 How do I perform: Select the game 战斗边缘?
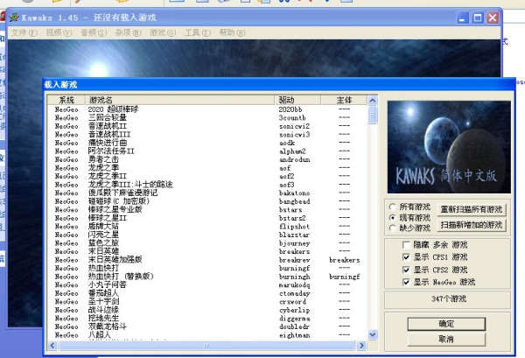pos(103,310)
